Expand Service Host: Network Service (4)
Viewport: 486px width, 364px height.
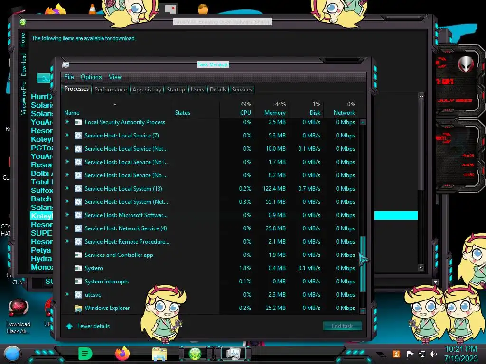point(66,228)
